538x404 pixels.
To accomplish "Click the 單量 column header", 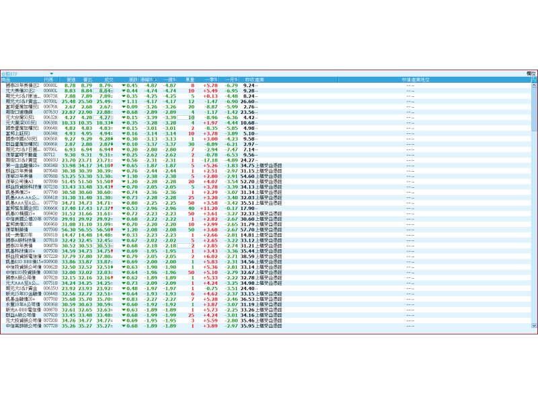I will click(x=190, y=79).
